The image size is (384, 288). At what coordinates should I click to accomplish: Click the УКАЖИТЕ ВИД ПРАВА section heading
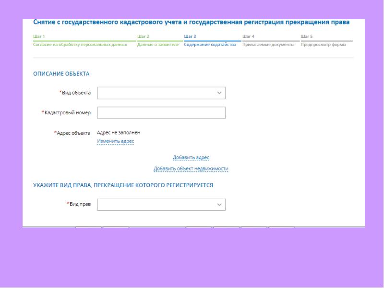[123, 184]
